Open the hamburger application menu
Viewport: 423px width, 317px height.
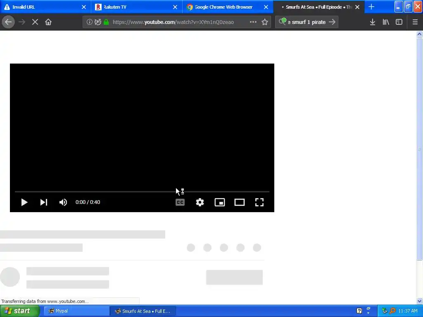pos(415,22)
